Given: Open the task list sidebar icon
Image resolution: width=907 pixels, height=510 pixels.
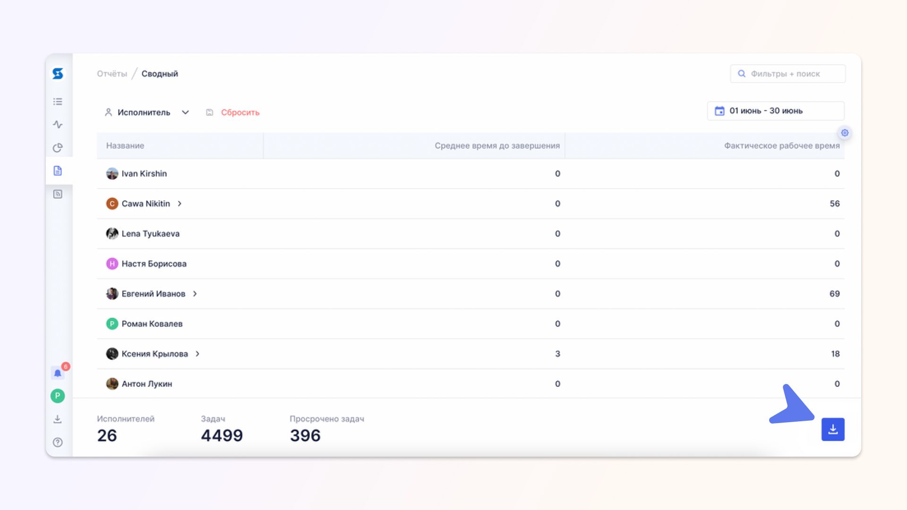Looking at the screenshot, I should (58, 102).
